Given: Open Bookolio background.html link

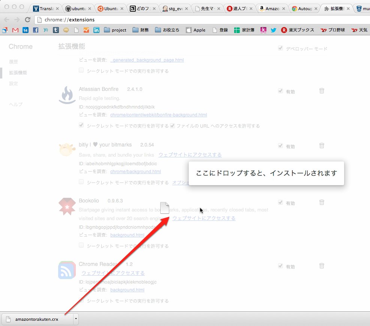Looking at the screenshot, I should point(127,235).
